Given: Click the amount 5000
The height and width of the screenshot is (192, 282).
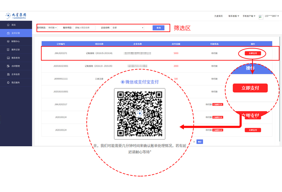Looking at the screenshot, I should point(176,53).
